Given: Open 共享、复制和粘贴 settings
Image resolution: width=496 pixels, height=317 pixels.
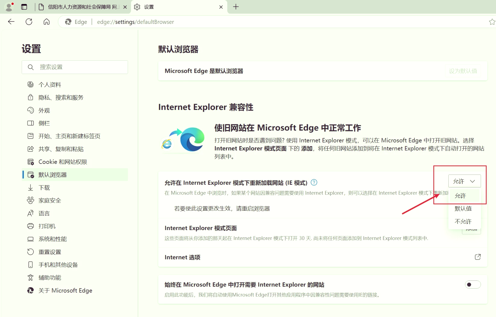Looking at the screenshot, I should pos(75,149).
